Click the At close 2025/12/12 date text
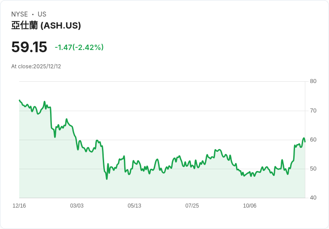 coord(36,67)
